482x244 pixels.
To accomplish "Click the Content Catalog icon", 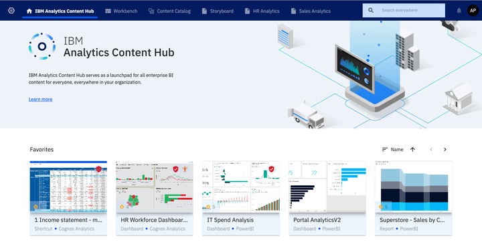I will [151, 11].
